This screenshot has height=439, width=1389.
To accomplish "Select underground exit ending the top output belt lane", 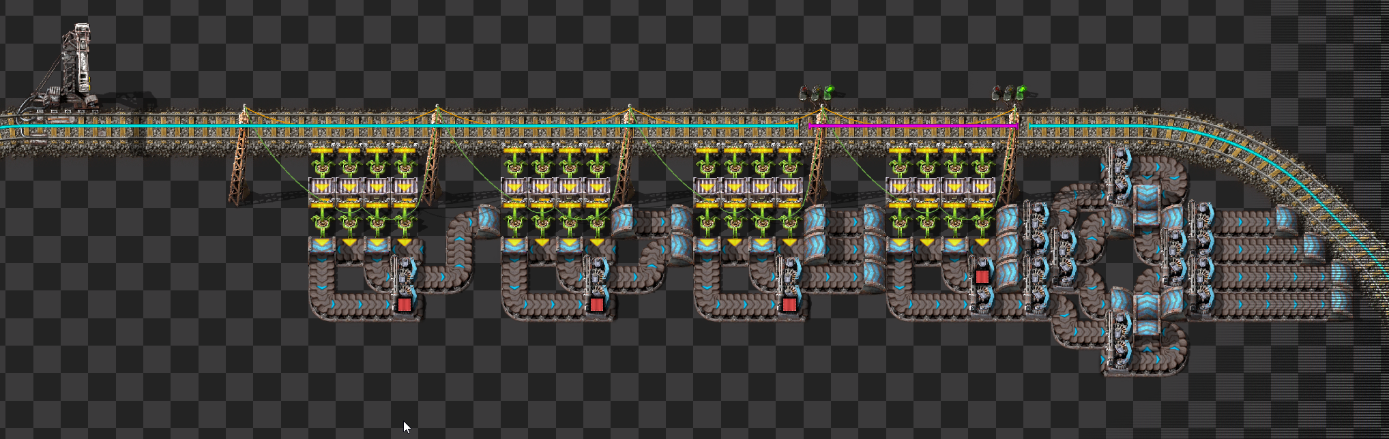I will coord(1287,219).
